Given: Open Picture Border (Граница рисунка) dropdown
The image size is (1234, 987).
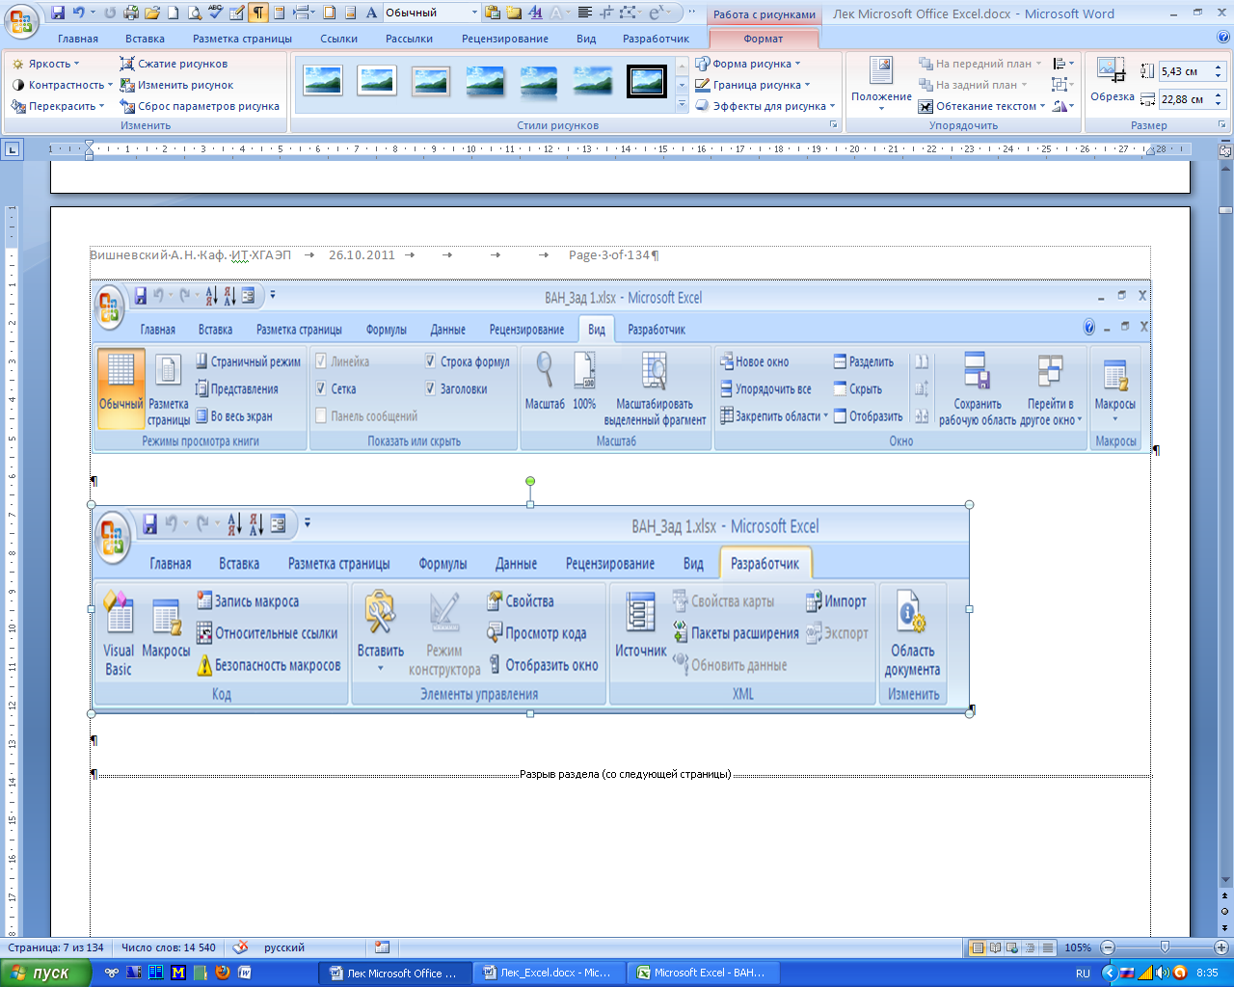Looking at the screenshot, I should click(753, 85).
